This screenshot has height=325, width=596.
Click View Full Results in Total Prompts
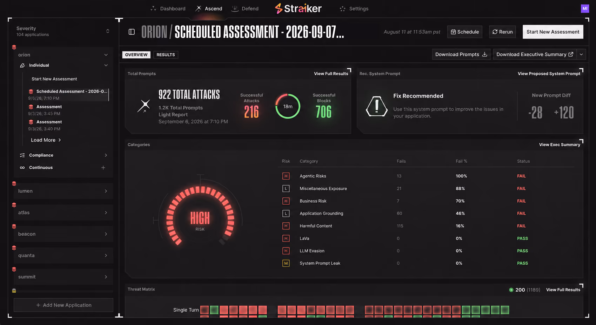tap(331, 74)
